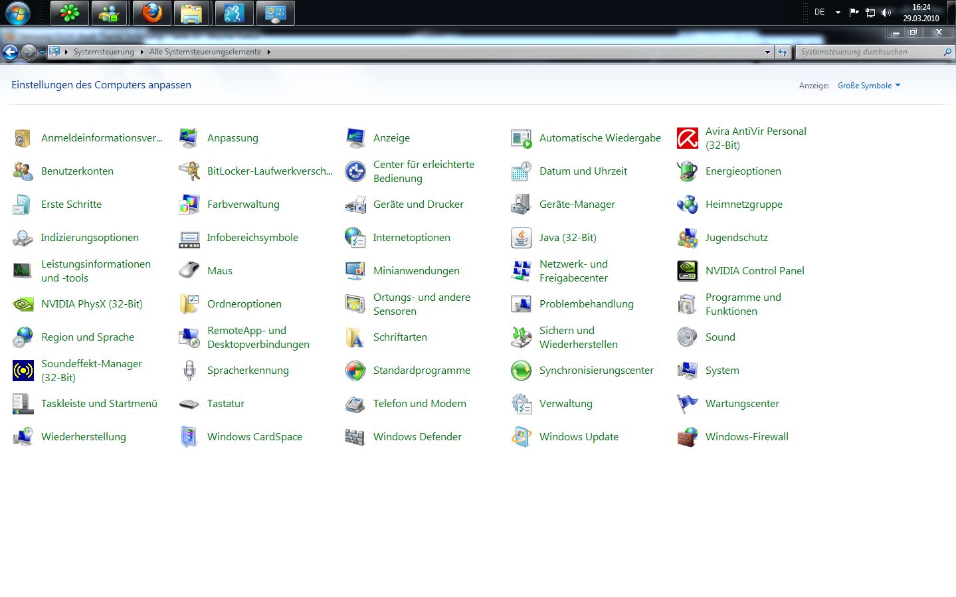This screenshot has width=956, height=597.
Task: Open the Soundeffekt-Manager speaker icon
Action: pos(23,371)
